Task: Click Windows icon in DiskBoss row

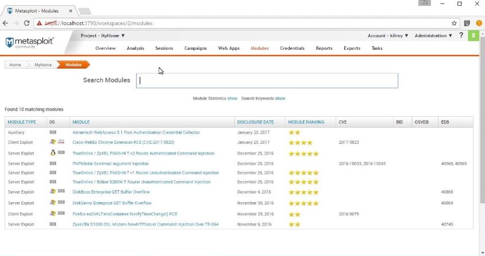Action: point(53,191)
